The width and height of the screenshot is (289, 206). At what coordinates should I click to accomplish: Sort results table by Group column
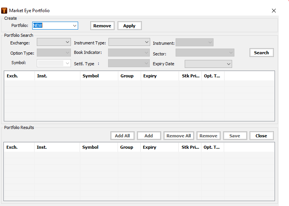pyautogui.click(x=129, y=147)
